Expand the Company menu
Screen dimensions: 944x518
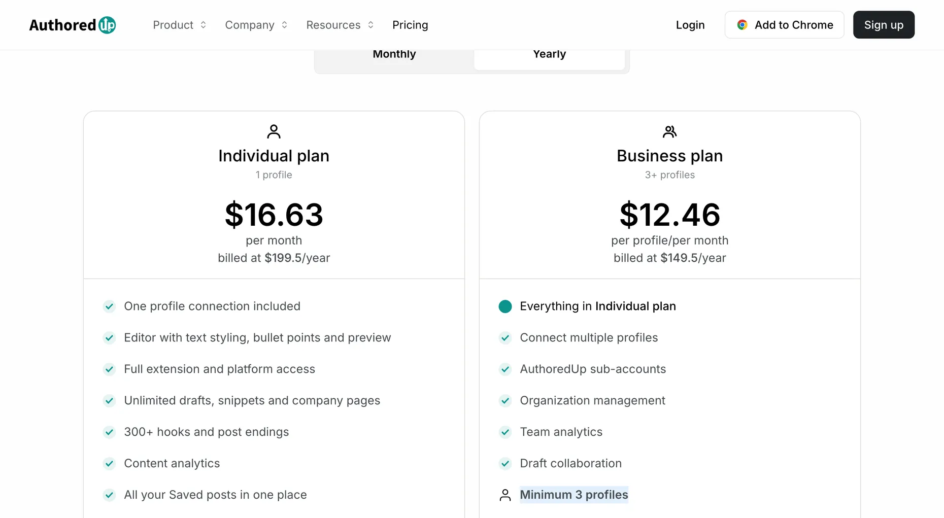256,25
